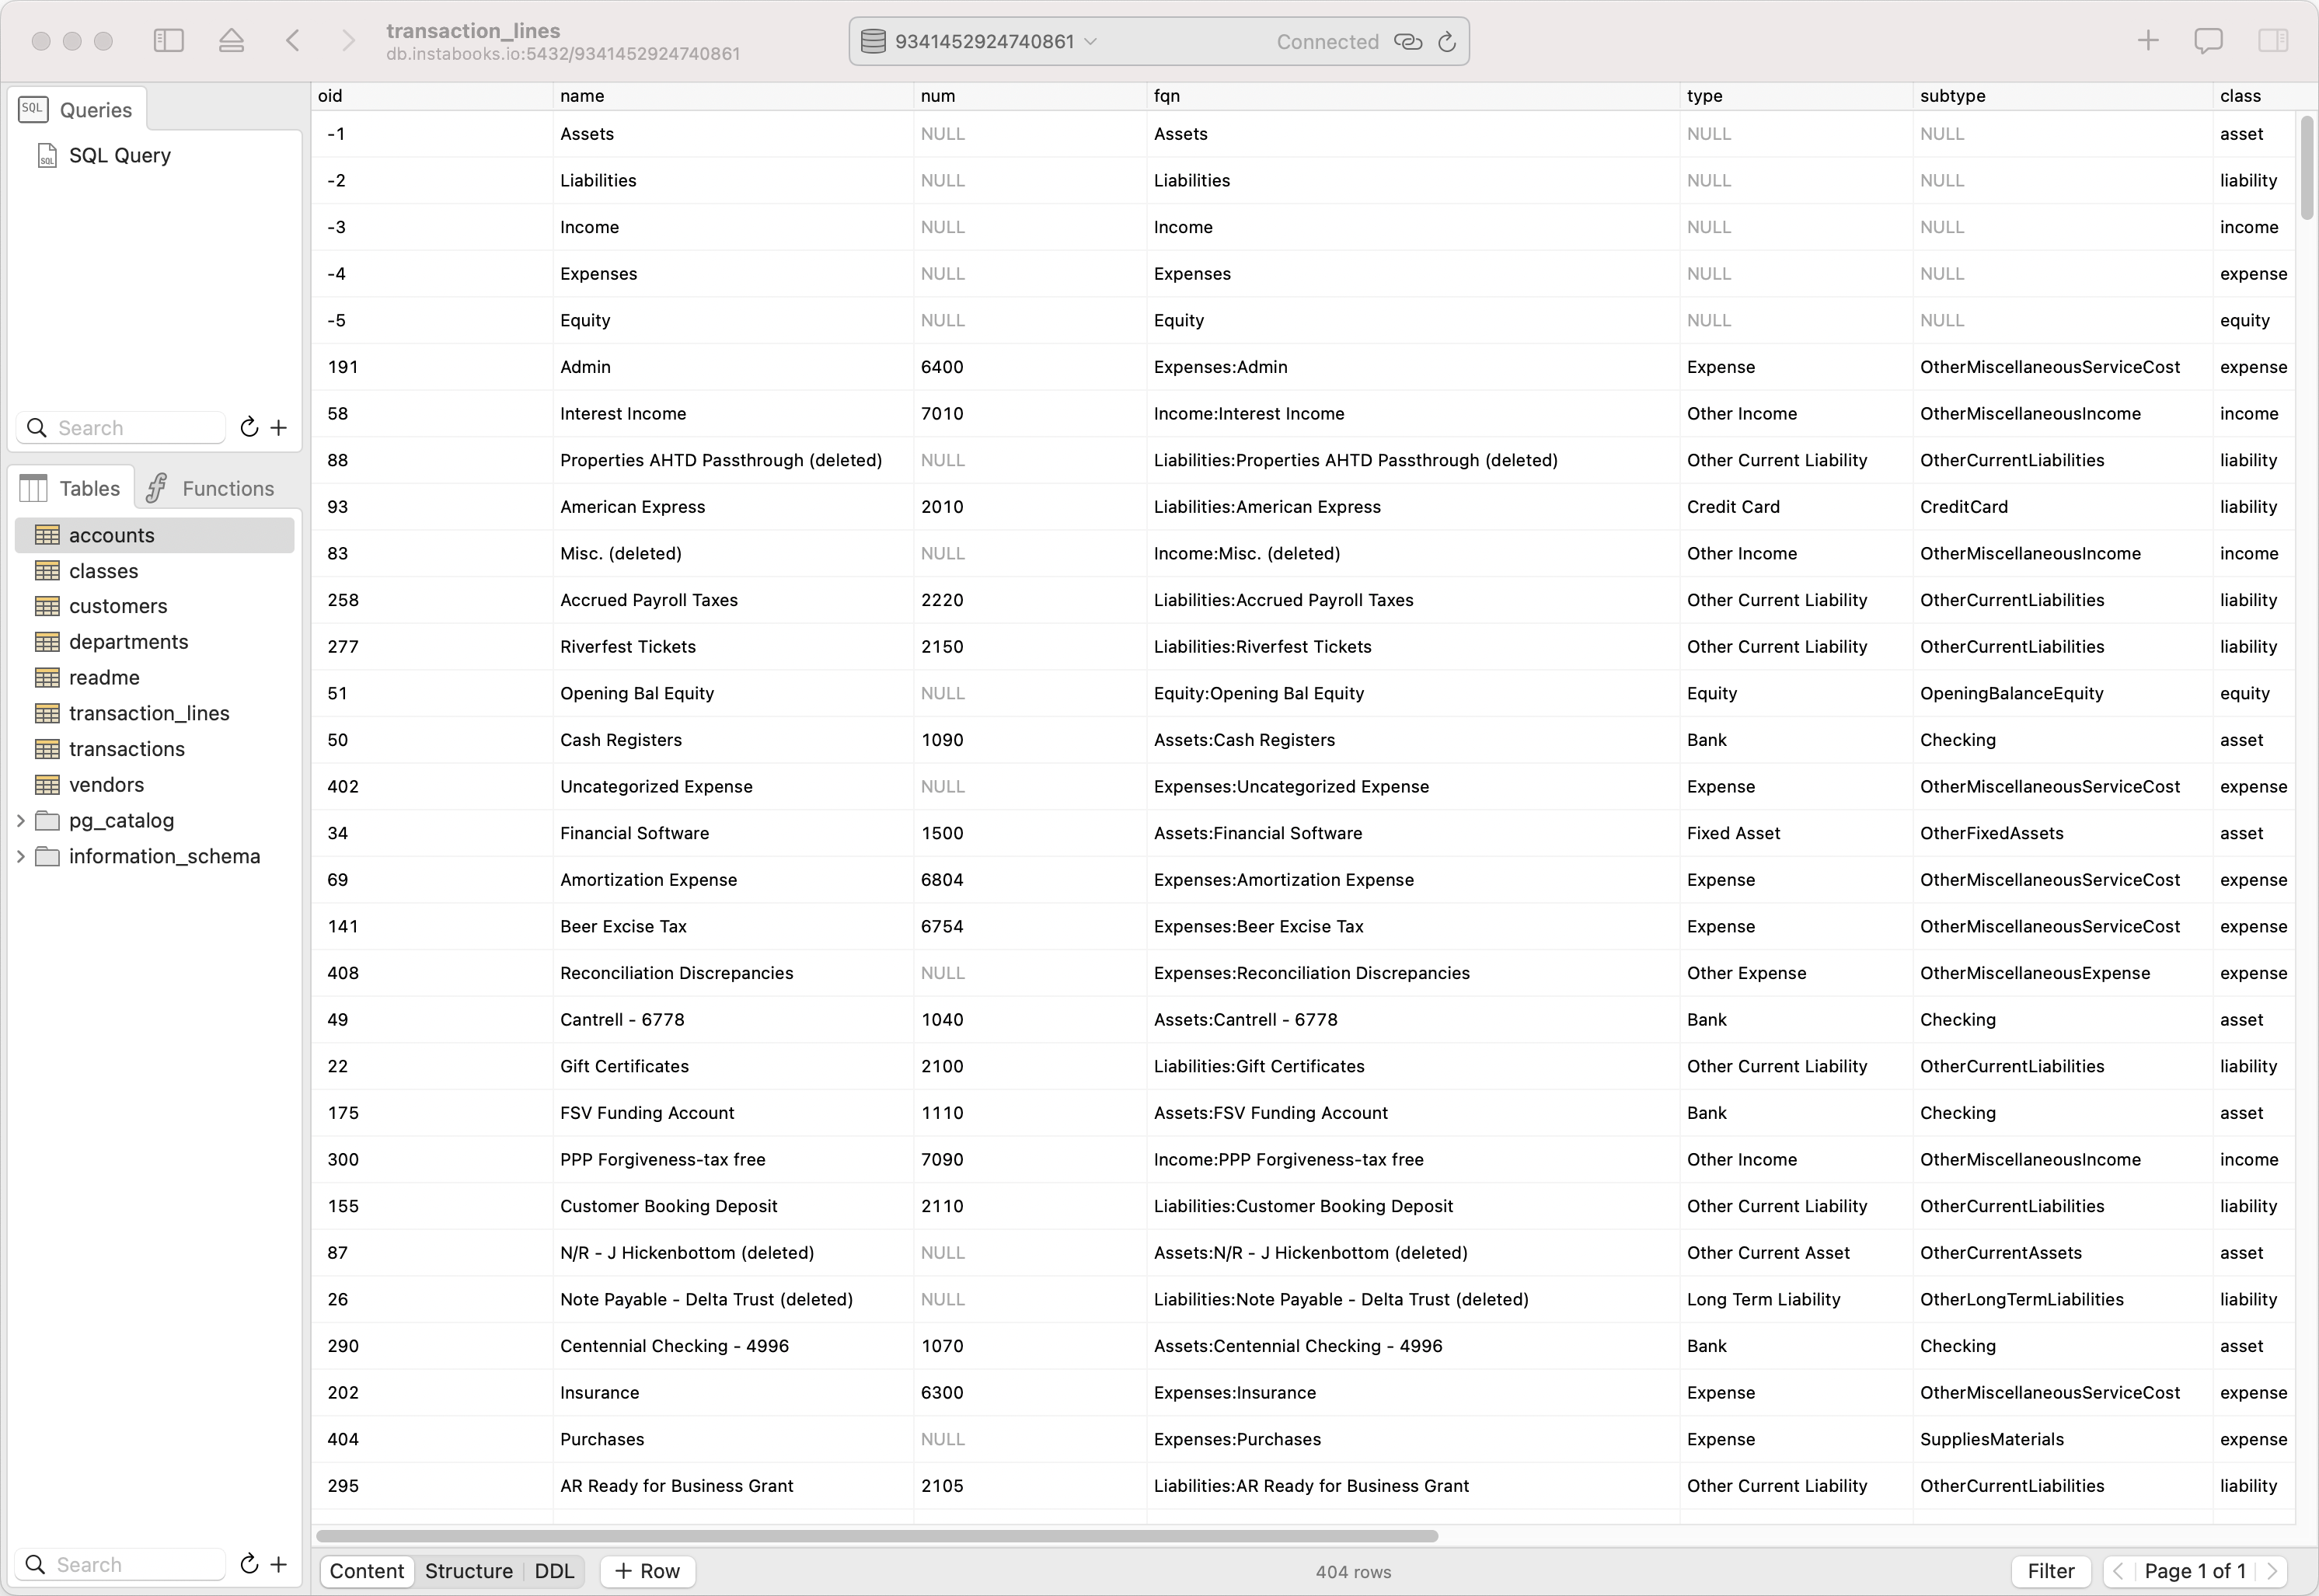The image size is (2319, 1596).
Task: Add a new query with the plus
Action: coord(279,428)
